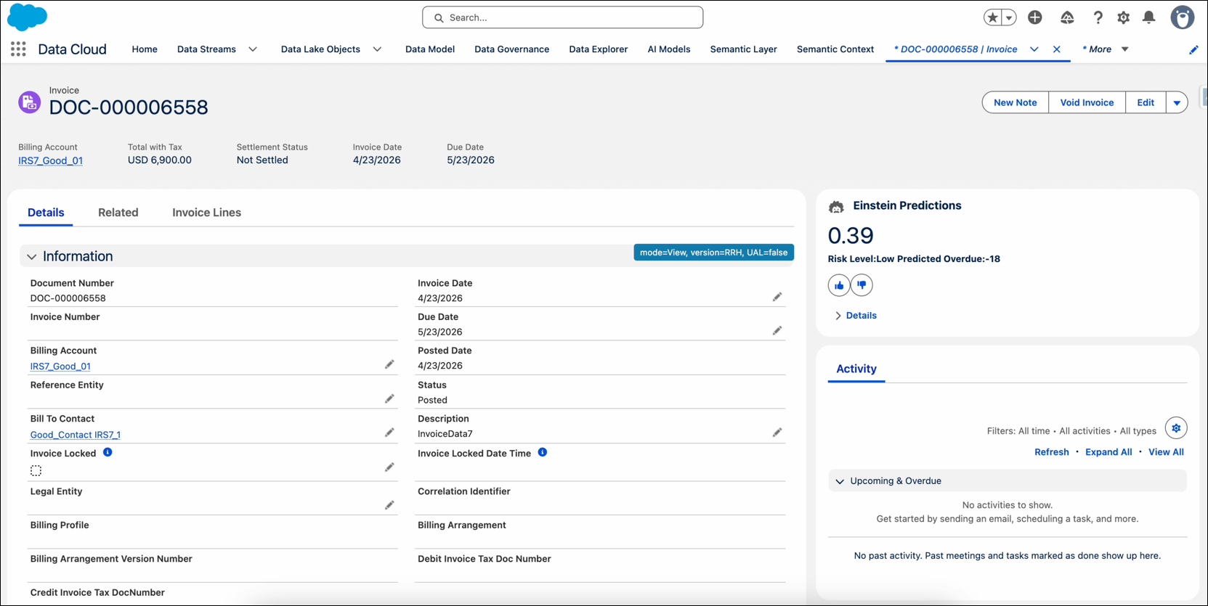
Task: Open the More navigation dropdown
Action: (x=1125, y=49)
